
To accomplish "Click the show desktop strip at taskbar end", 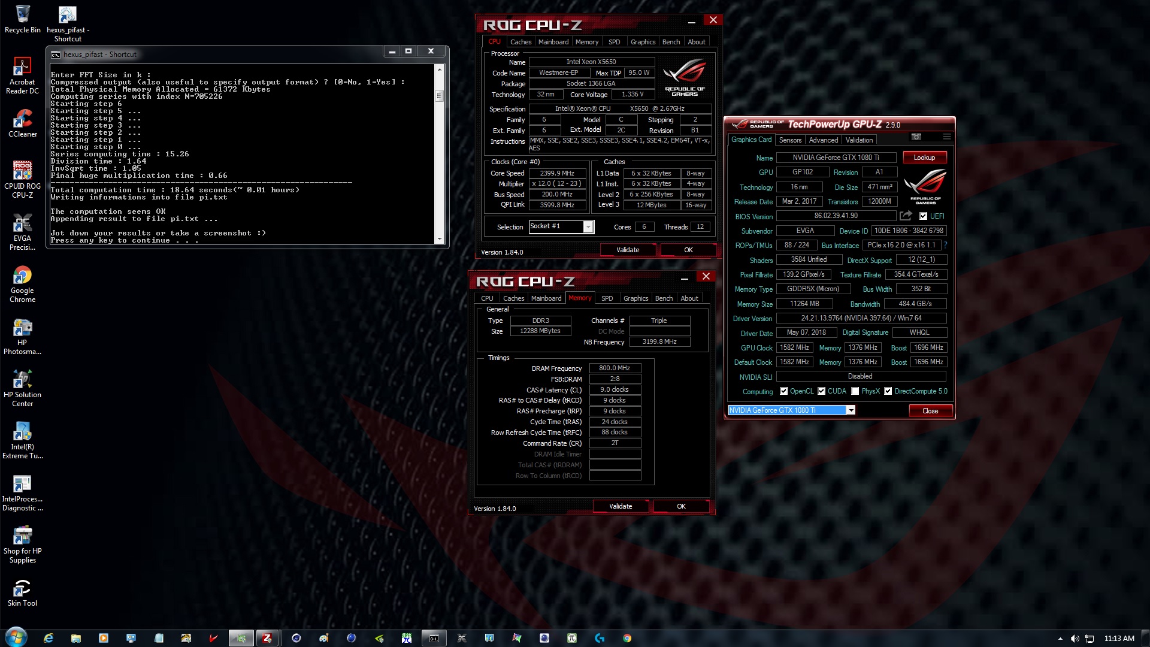I will click(1146, 638).
